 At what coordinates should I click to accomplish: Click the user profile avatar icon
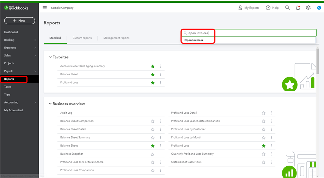tap(319, 8)
